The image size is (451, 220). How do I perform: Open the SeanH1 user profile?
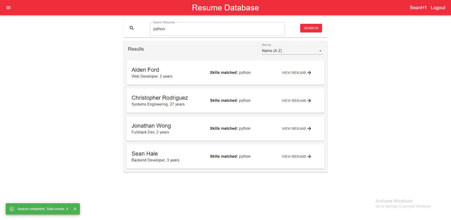418,8
